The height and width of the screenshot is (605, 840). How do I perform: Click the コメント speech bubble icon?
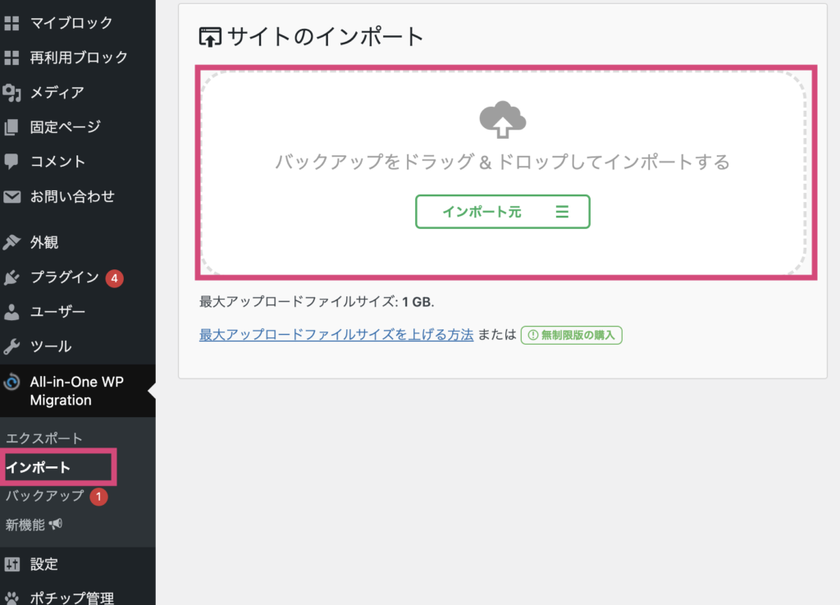[11, 161]
